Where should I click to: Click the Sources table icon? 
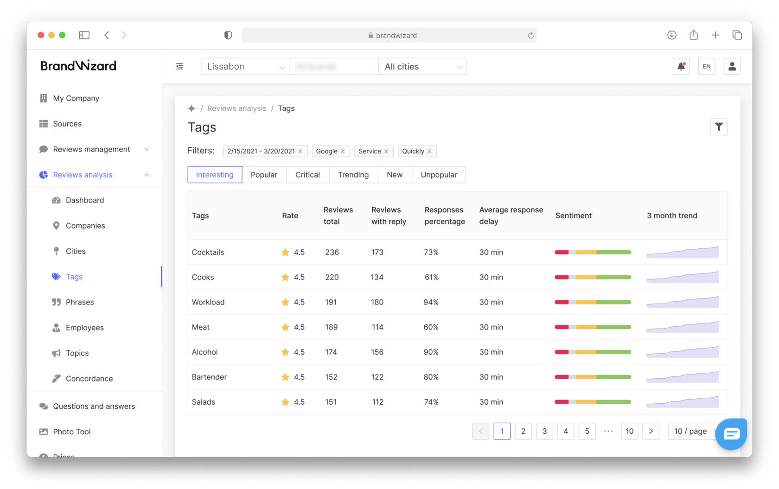[44, 124]
